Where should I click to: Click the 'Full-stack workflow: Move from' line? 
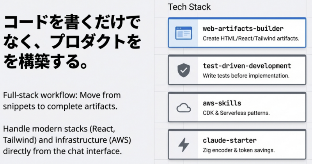[x=62, y=95]
